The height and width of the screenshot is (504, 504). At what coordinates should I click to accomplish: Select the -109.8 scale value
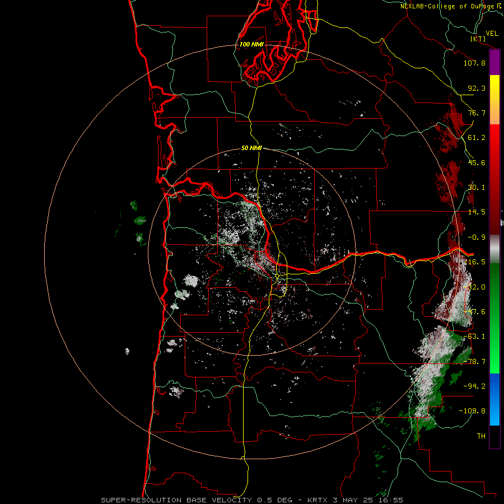472,411
